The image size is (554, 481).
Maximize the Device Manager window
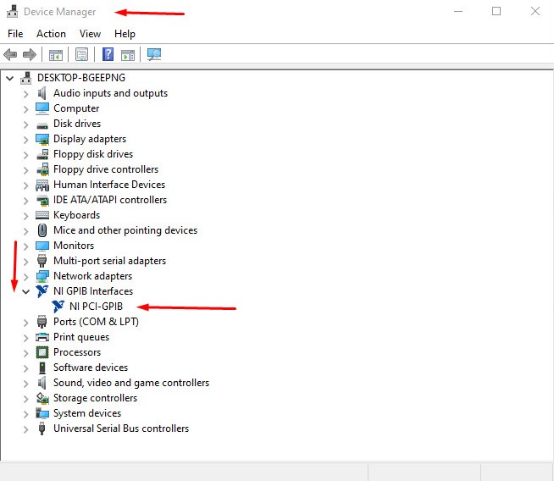click(x=496, y=11)
